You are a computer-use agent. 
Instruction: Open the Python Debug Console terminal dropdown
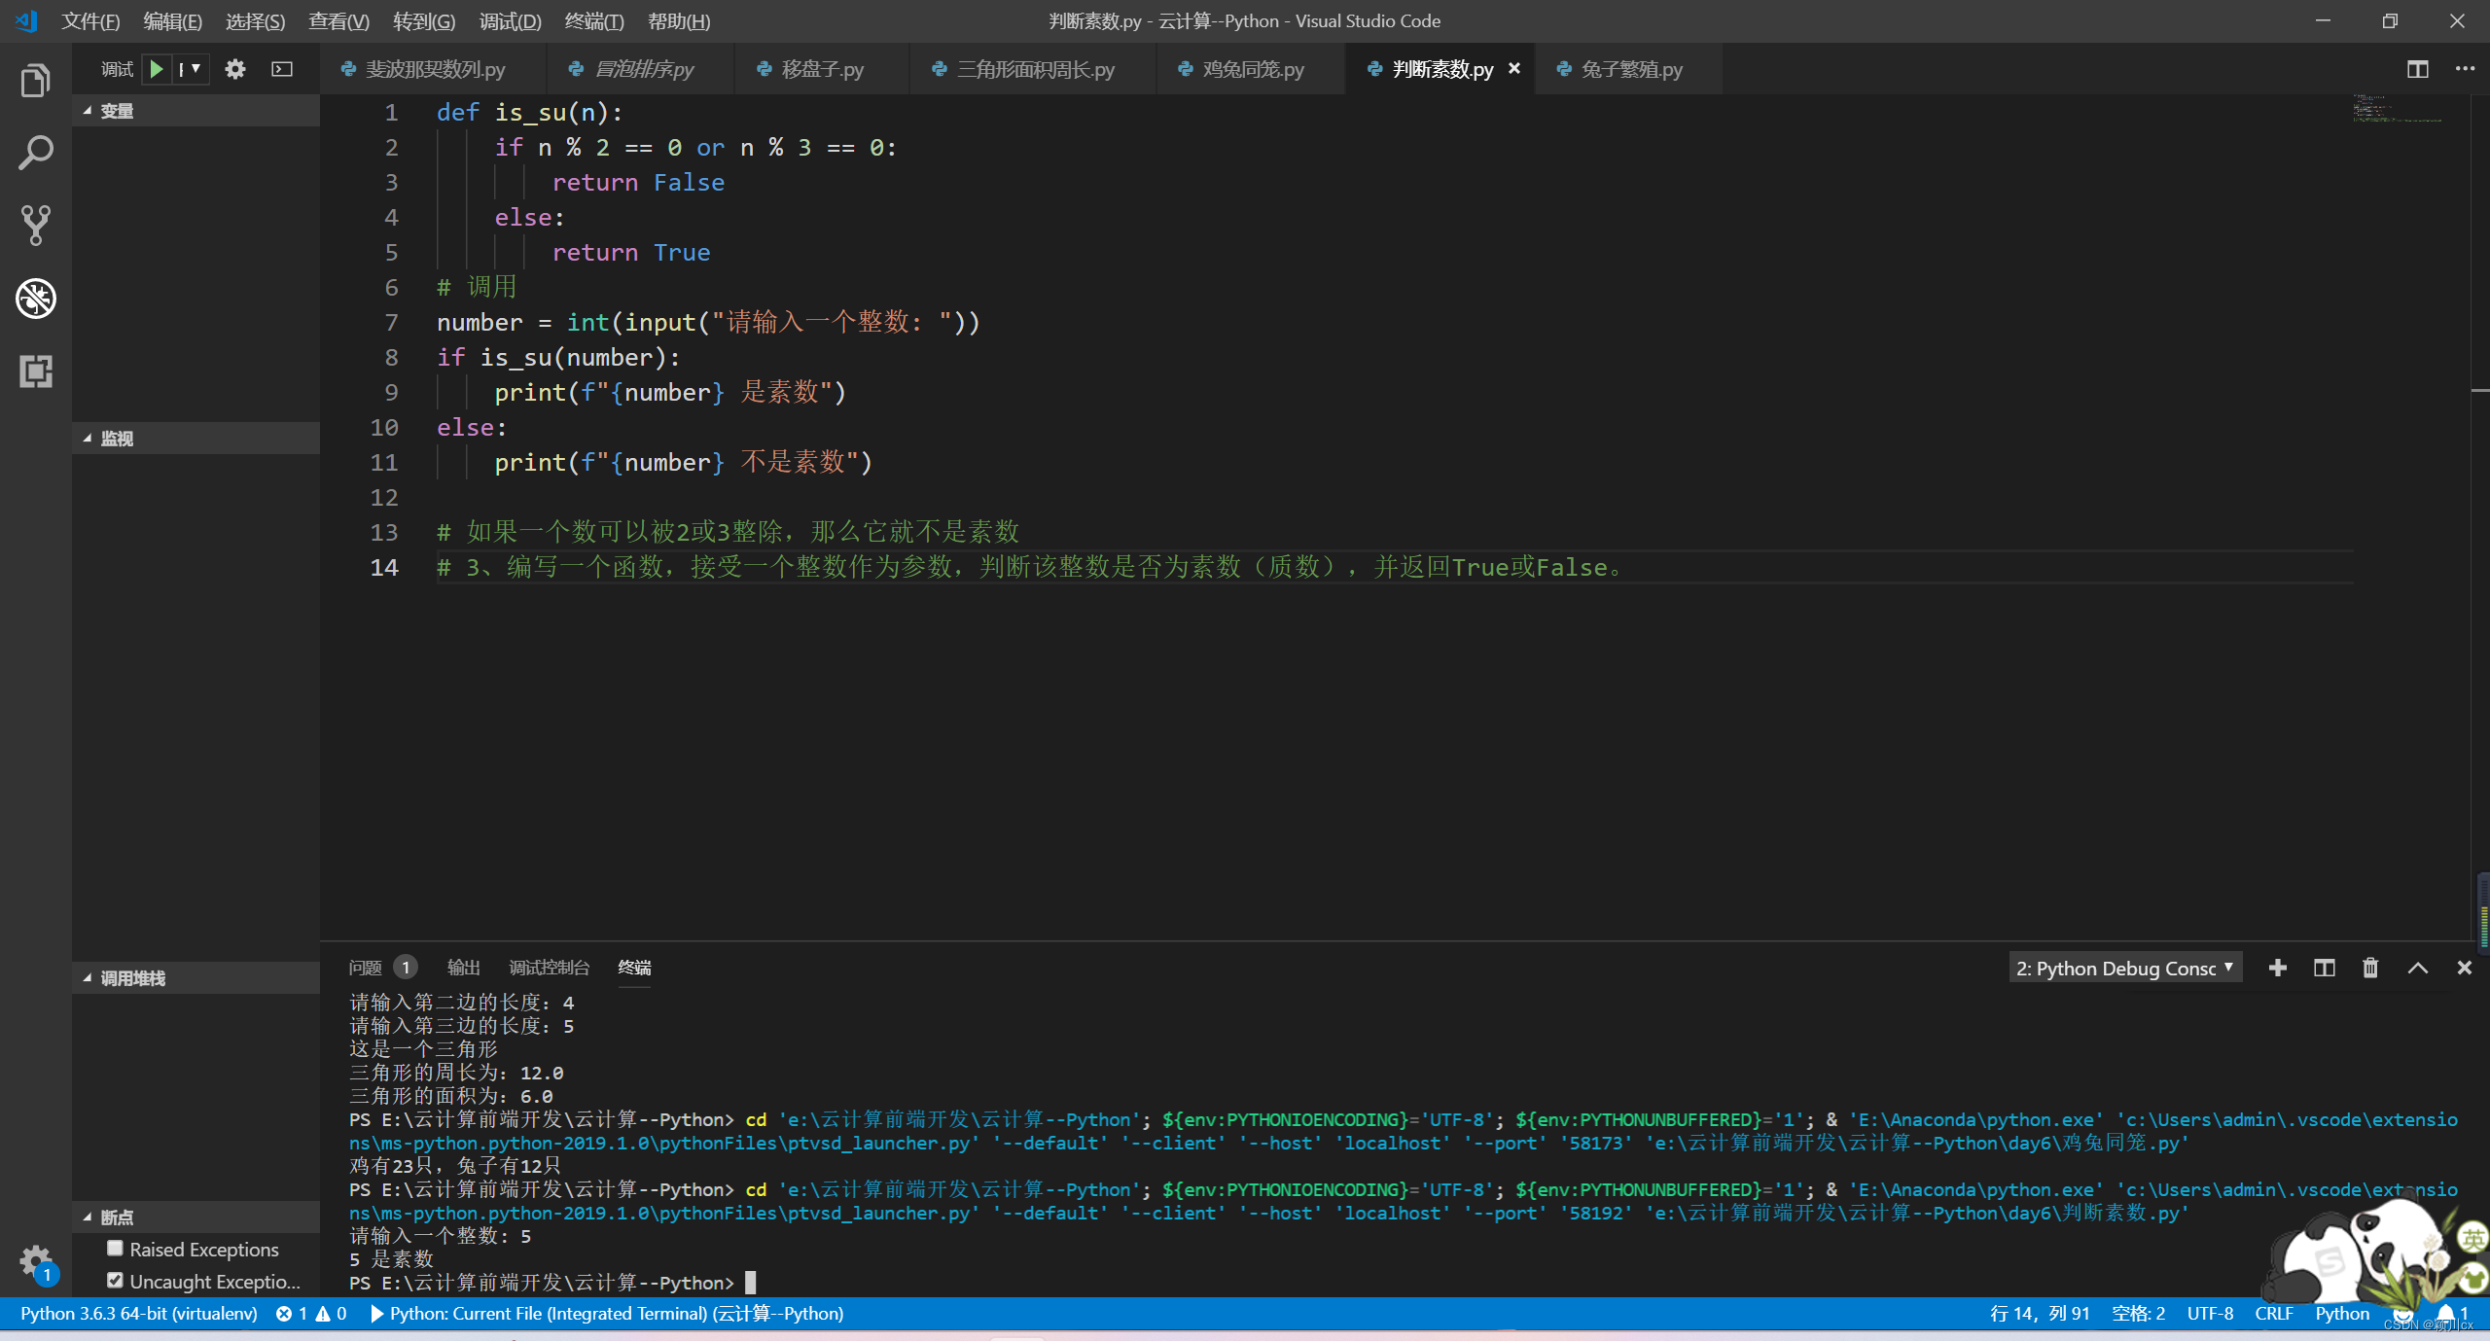tap(2124, 968)
